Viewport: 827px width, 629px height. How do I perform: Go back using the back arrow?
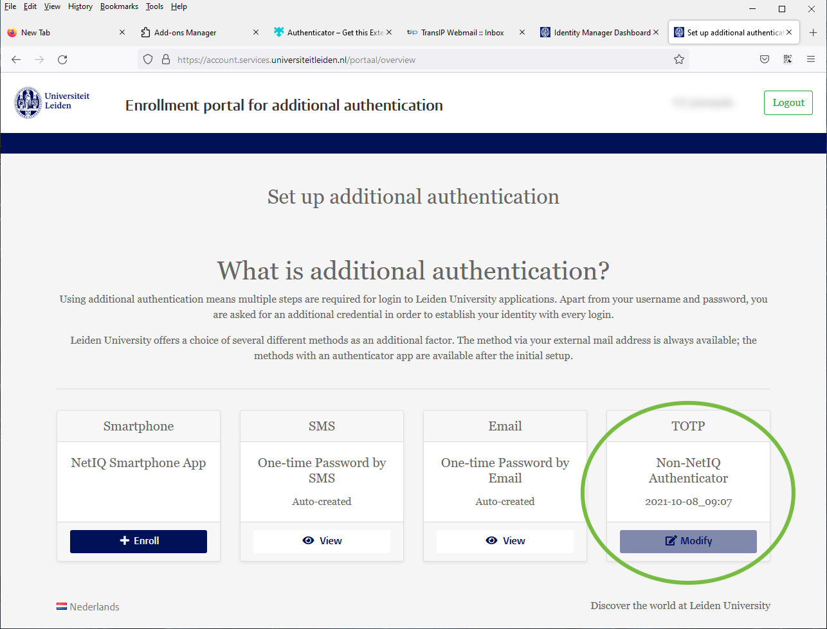tap(16, 60)
